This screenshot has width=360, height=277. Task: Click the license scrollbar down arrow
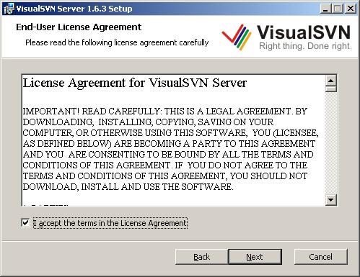click(x=331, y=199)
